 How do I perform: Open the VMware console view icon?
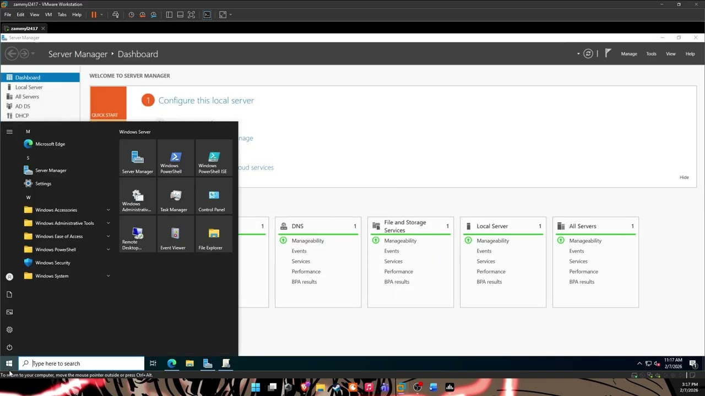click(x=207, y=15)
